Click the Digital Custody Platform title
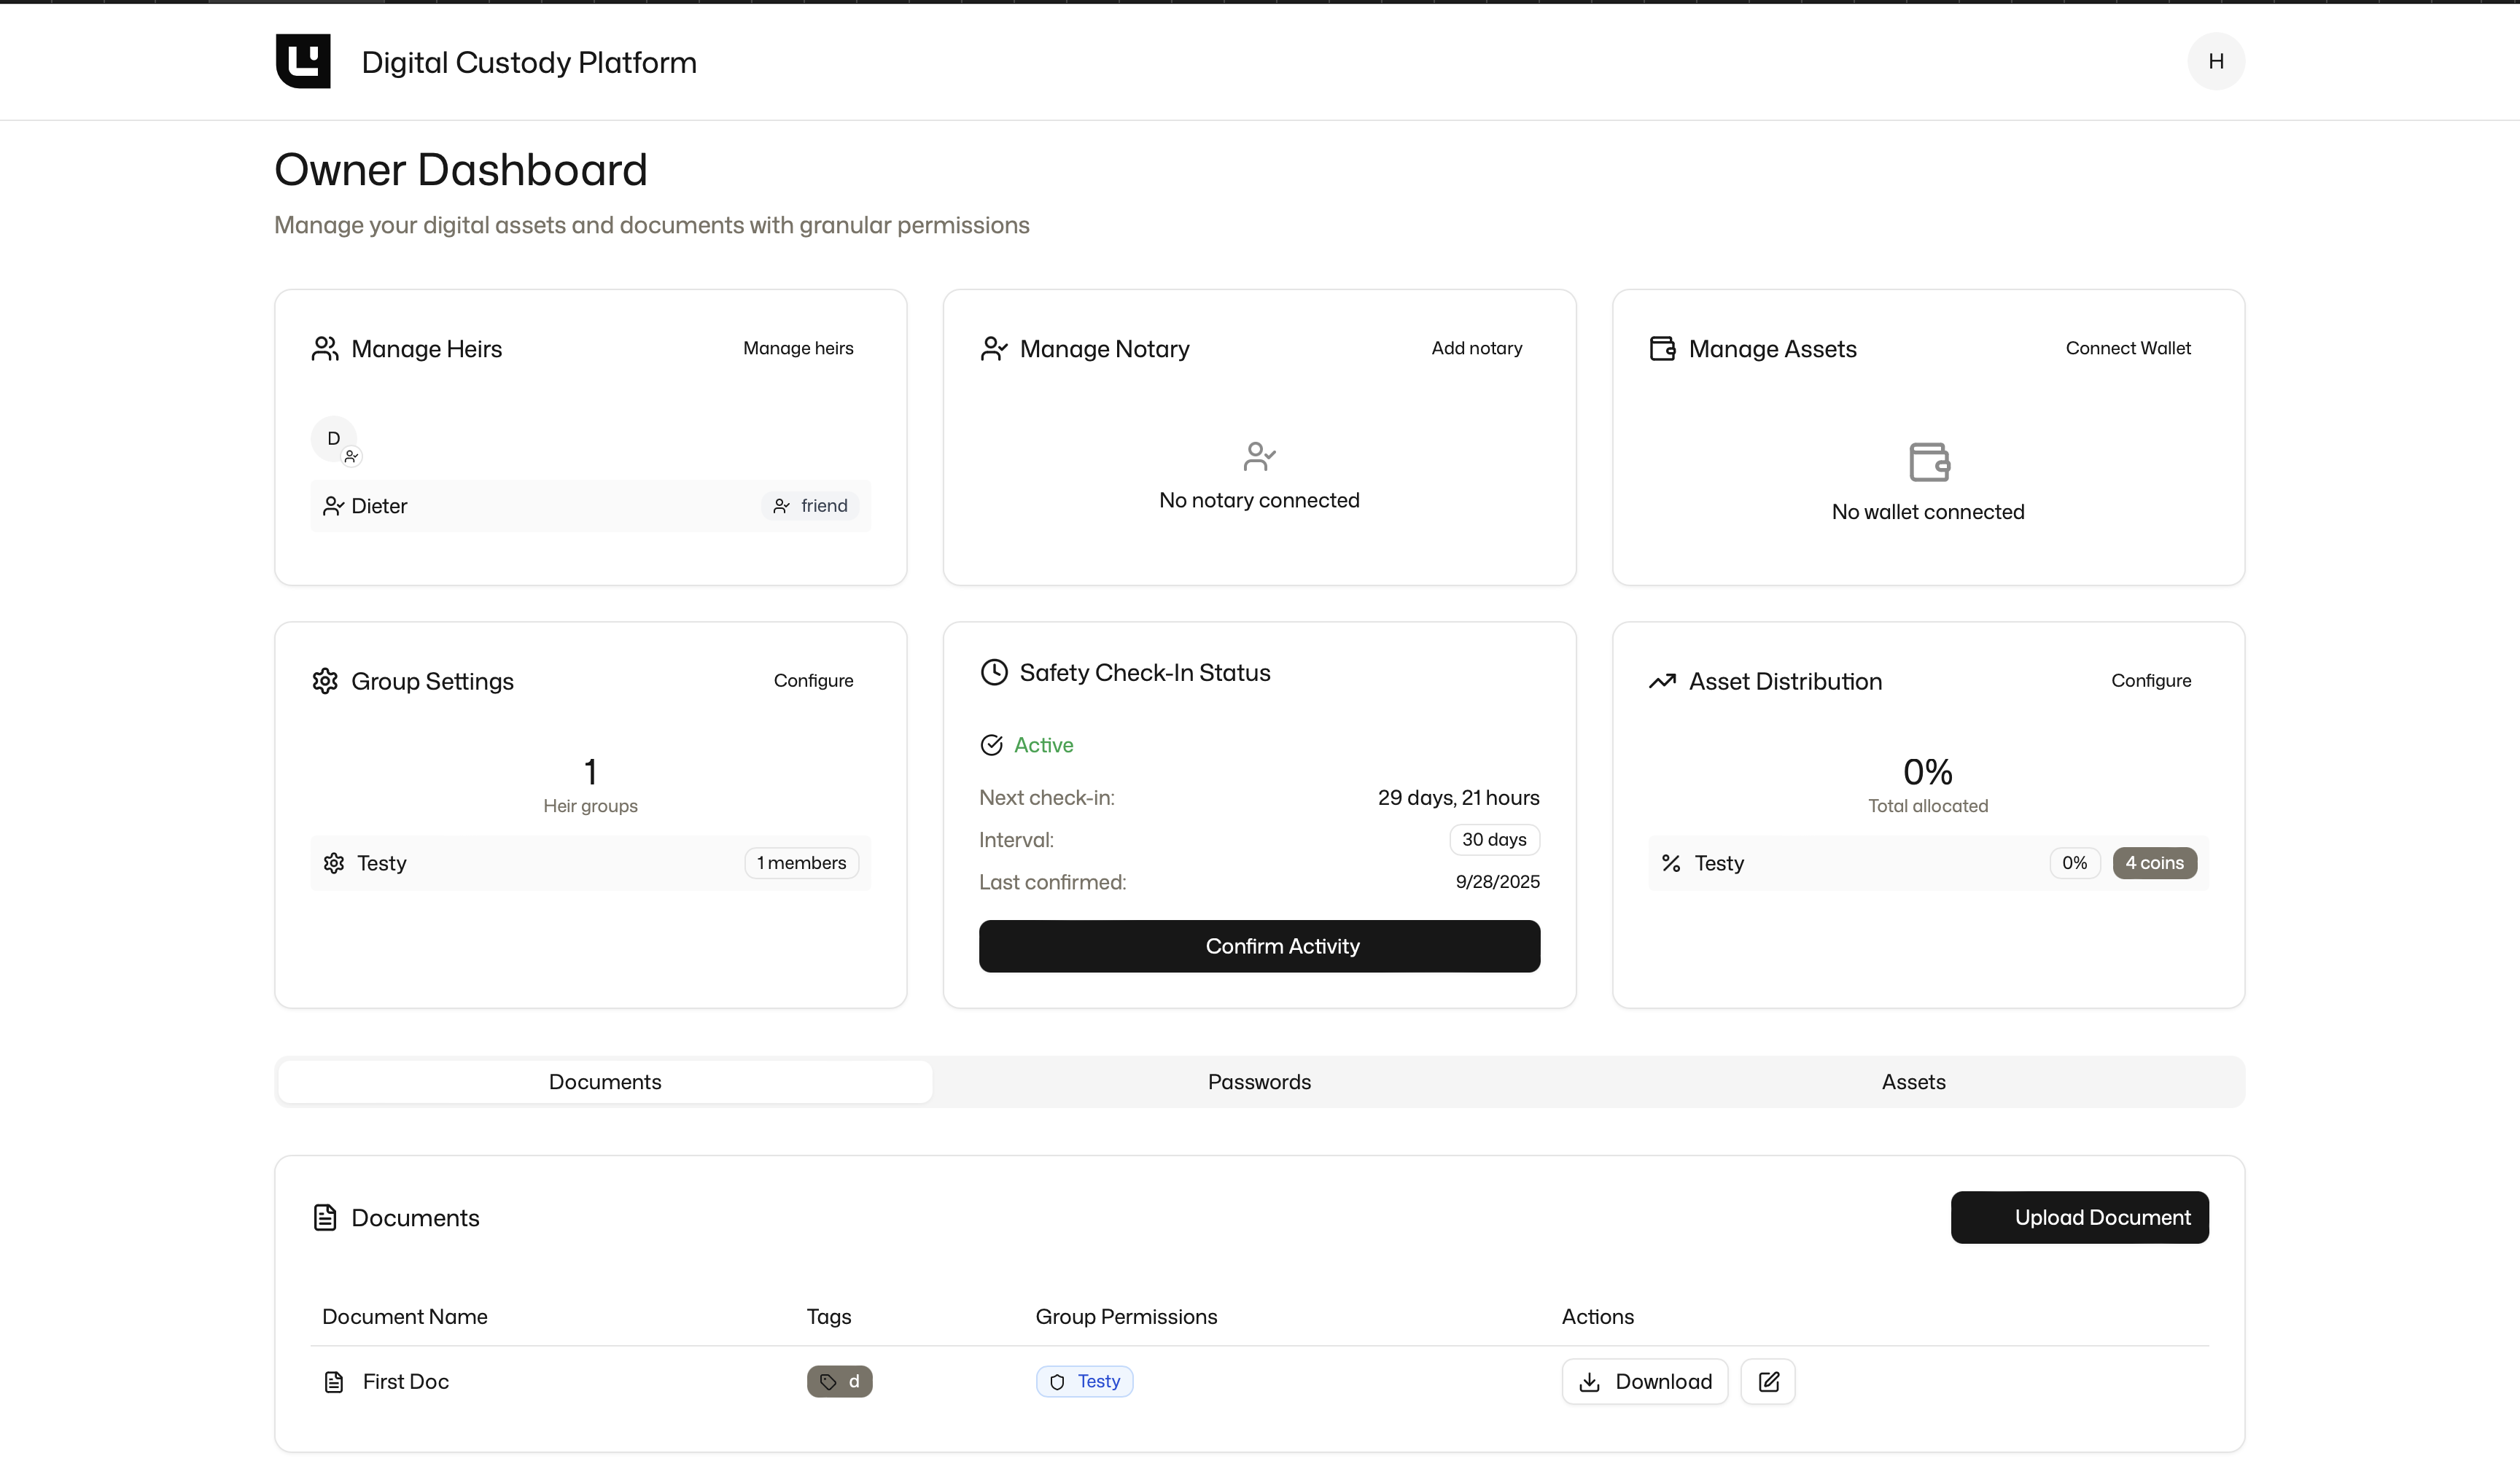2520x1461 pixels. click(x=529, y=62)
